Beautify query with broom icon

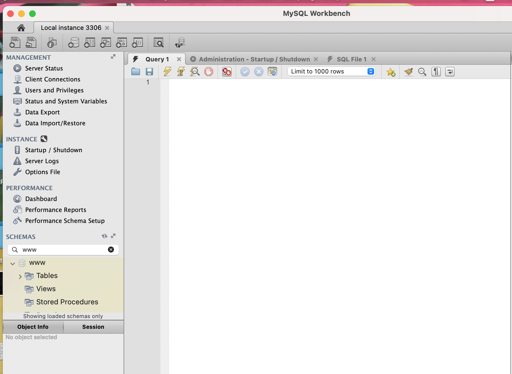[408, 72]
